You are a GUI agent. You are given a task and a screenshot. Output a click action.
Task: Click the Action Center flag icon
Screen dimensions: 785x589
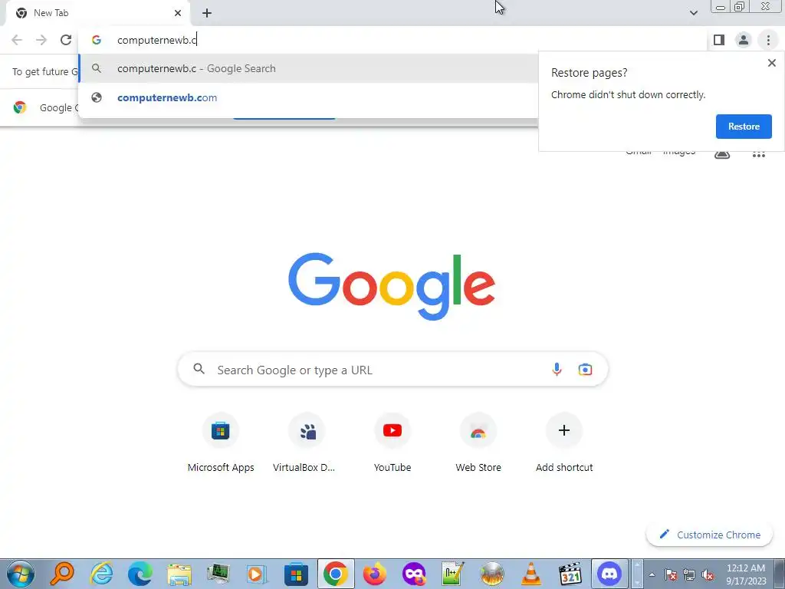pyautogui.click(x=671, y=575)
